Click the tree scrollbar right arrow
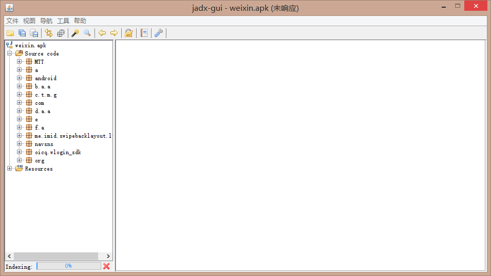Image resolution: width=491 pixels, height=276 pixels. 108,256
